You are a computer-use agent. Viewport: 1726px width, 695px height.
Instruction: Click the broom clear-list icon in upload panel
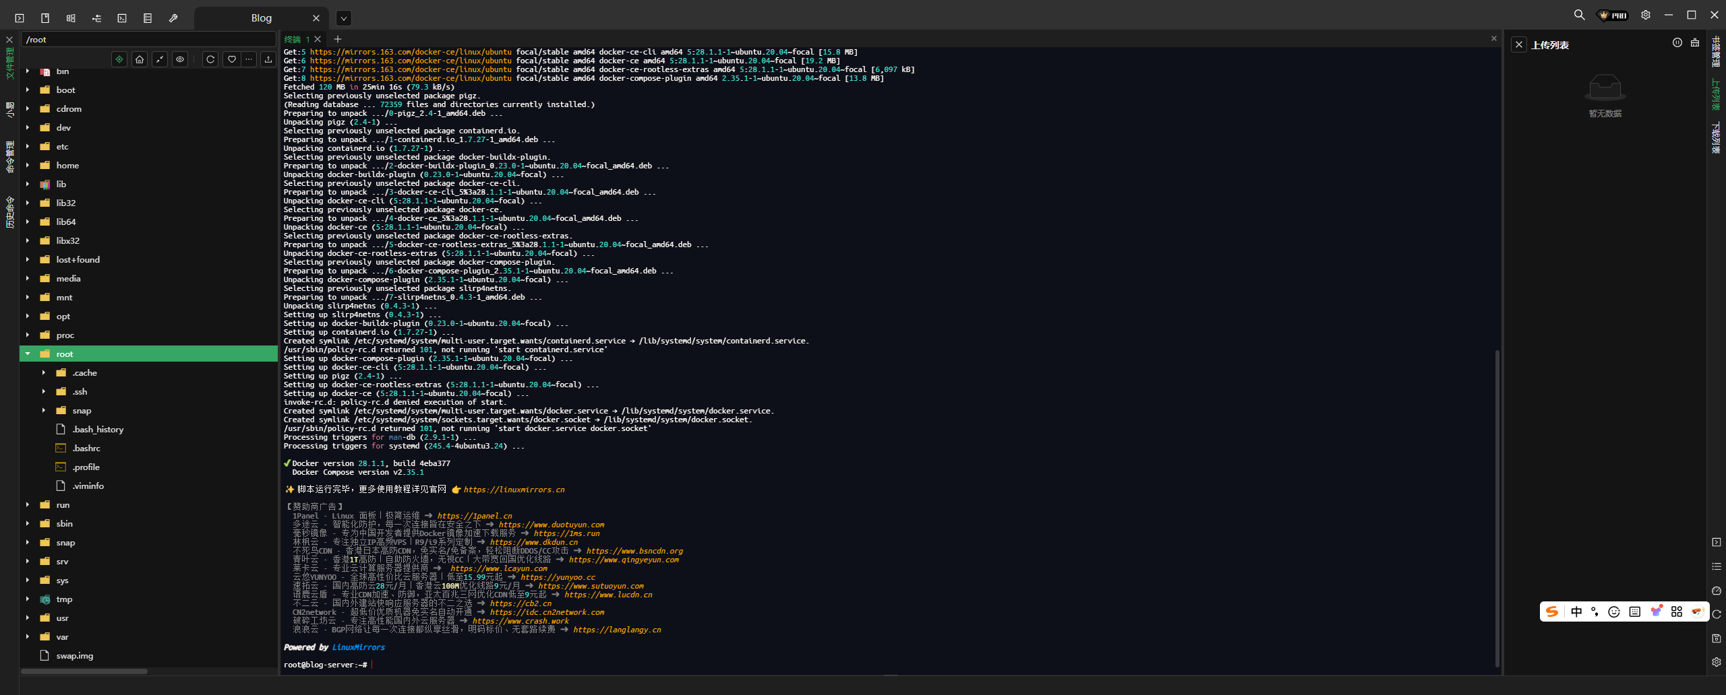(1695, 43)
